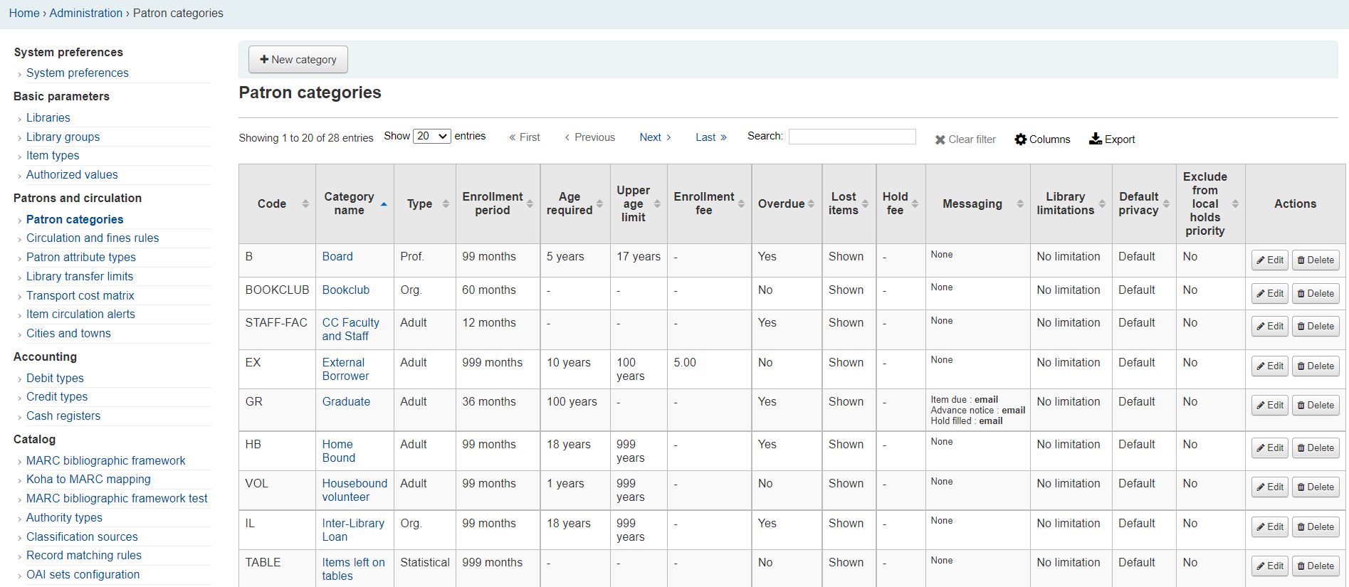Sort table by Type column arrows
1349x587 pixels.
(446, 203)
